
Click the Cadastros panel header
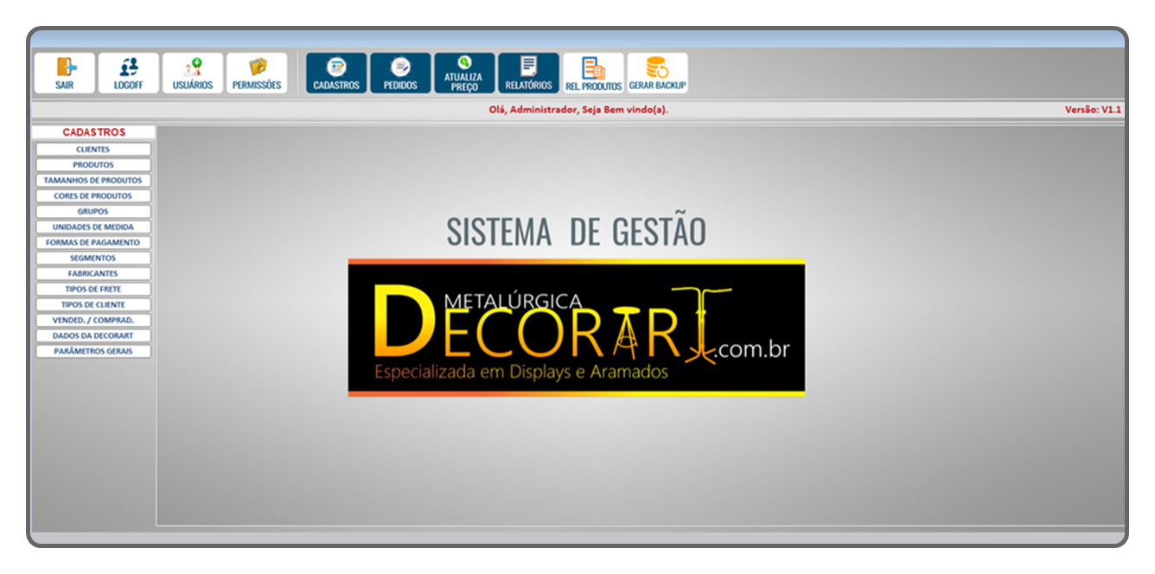93,132
